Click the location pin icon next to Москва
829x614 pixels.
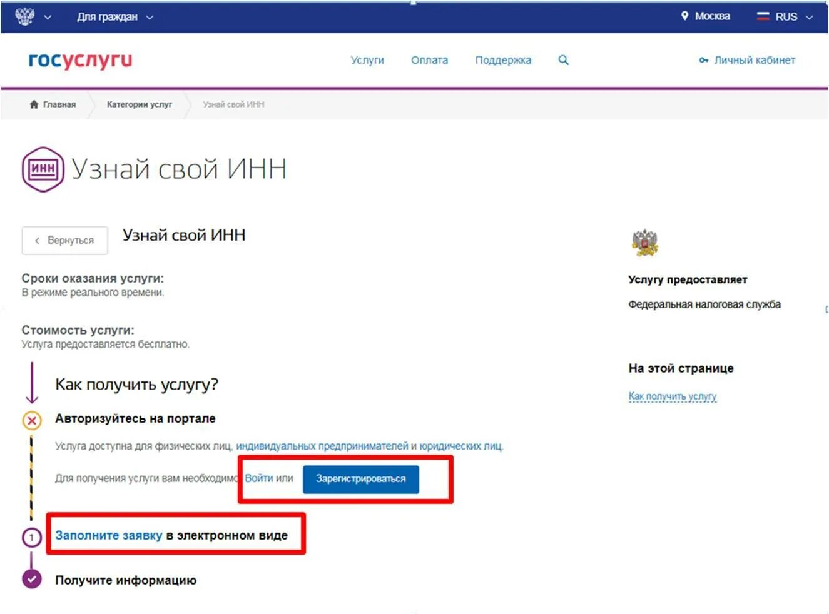pos(684,16)
